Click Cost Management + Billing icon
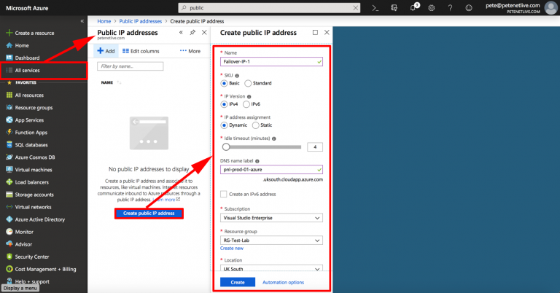Screen dimensions: 560x293 [9, 269]
